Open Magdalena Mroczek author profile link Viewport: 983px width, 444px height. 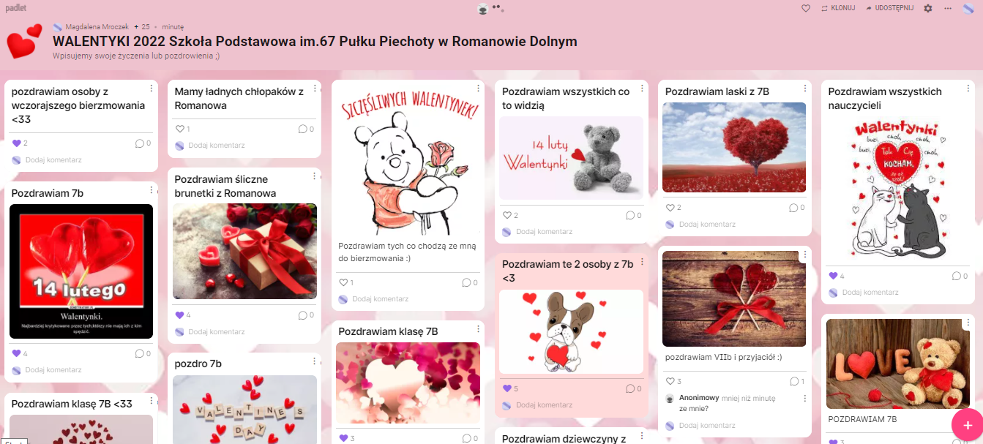click(x=97, y=26)
